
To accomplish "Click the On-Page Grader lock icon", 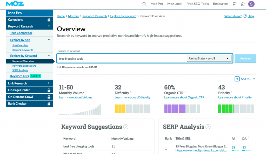I will (x=49, y=90).
